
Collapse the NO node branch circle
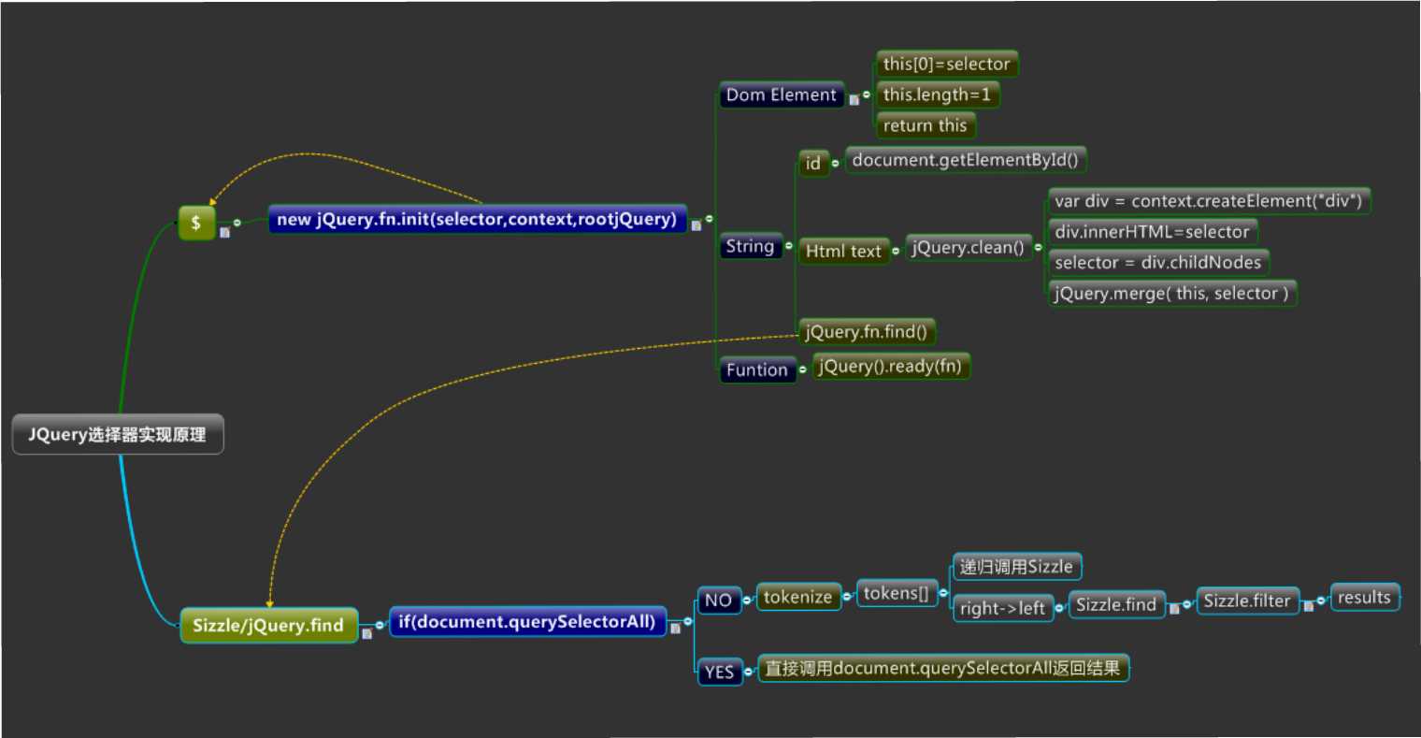click(x=748, y=600)
